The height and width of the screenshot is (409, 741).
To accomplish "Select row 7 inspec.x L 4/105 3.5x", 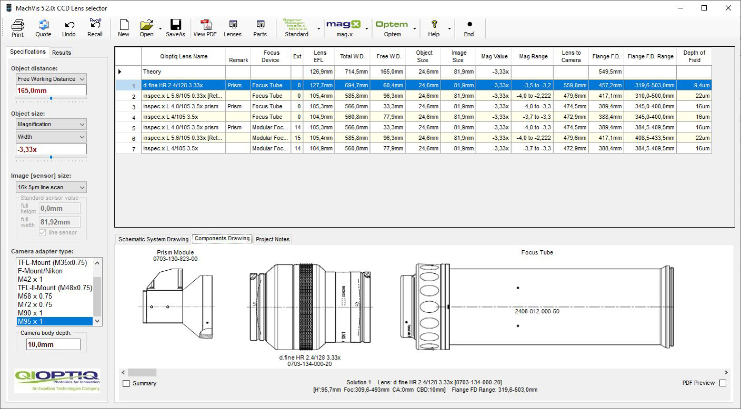I will coord(413,148).
